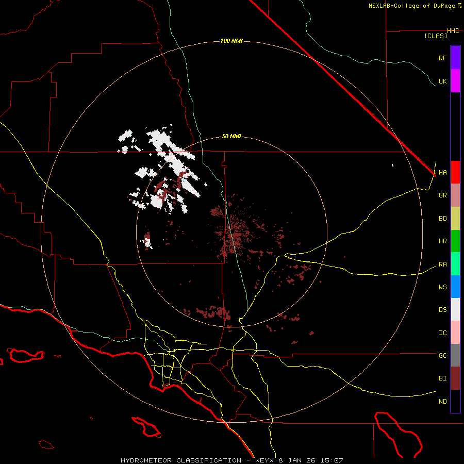Click the yellow BD legend label
Viewport: 464px width, 464px height.
pyautogui.click(x=442, y=219)
